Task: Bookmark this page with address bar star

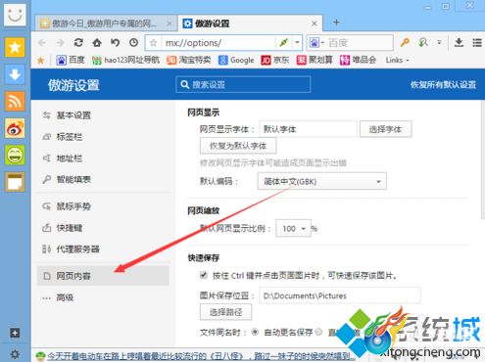Action: pyautogui.click(x=153, y=43)
